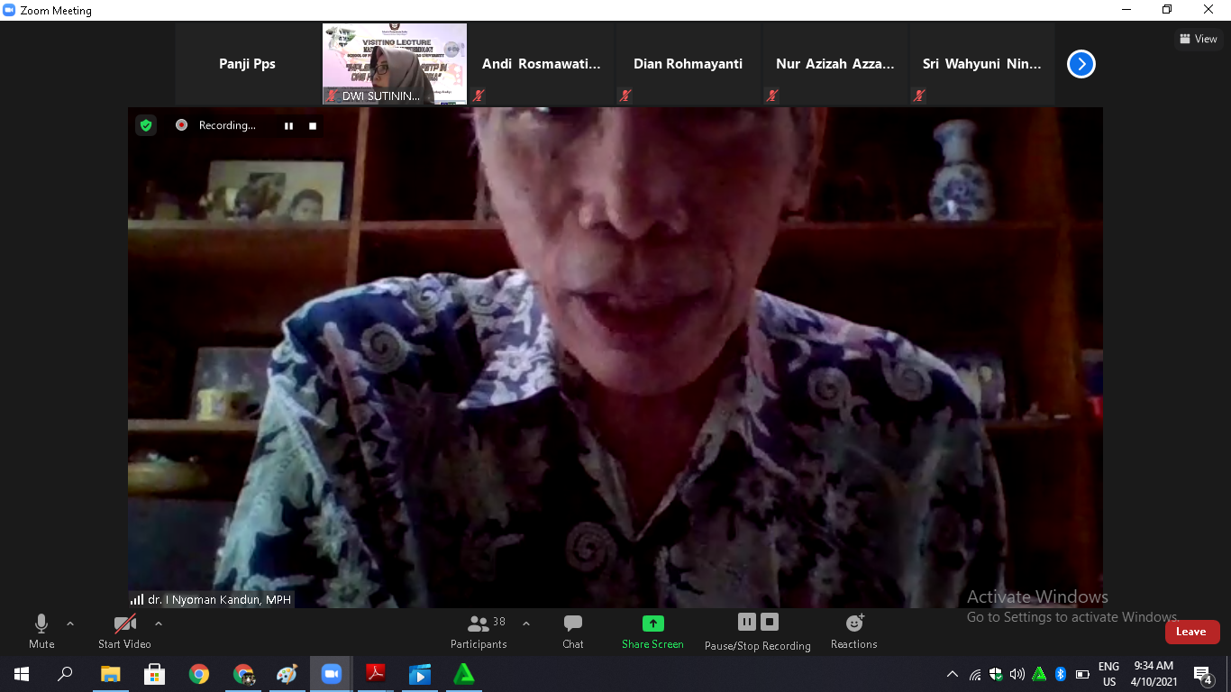Open the media player app on taskbar

coord(420,674)
